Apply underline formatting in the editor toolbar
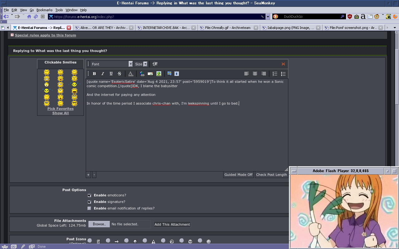Image resolution: width=399 pixels, height=249 pixels. [111, 74]
